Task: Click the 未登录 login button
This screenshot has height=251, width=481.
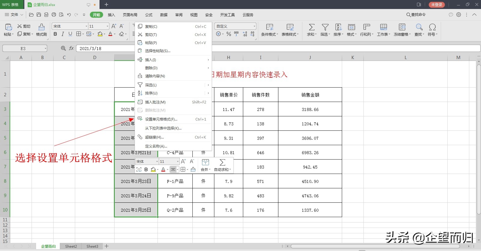Action: pos(437,5)
